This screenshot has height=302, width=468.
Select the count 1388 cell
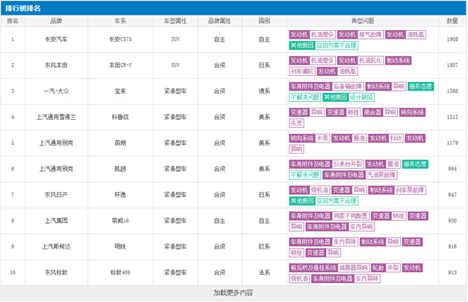[x=452, y=91]
